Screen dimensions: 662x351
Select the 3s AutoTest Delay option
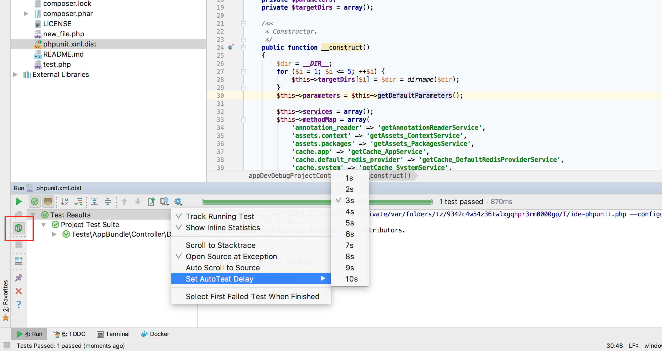point(350,201)
